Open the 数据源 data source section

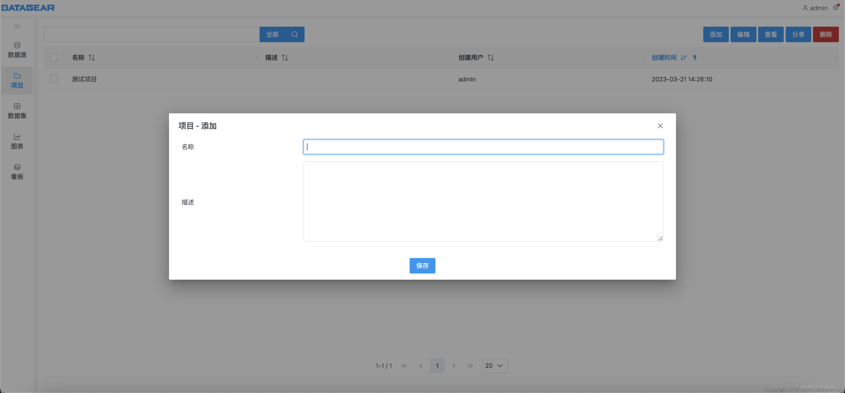[17, 50]
